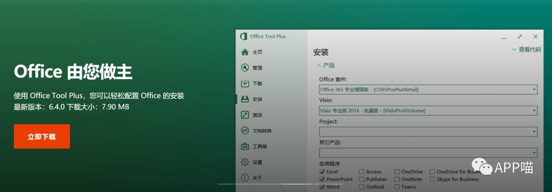The height and width of the screenshot is (192, 552).
Task: Select the 下载 download icon in sidebar
Action: coord(245,83)
